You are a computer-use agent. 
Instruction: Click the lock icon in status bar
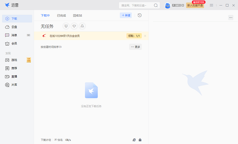pyautogui.click(x=140, y=140)
